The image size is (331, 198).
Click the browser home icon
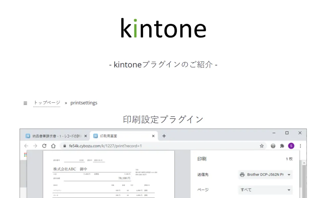53,146
